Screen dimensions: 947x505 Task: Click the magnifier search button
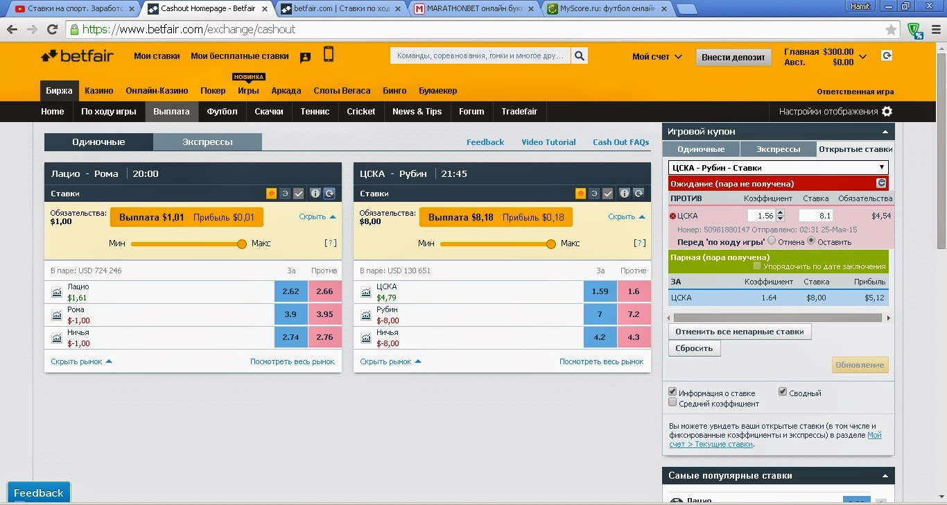tap(580, 56)
